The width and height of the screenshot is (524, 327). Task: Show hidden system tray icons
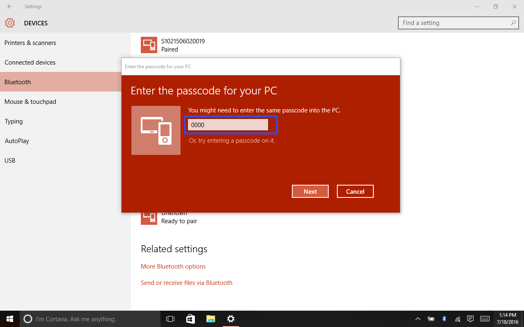pos(418,319)
